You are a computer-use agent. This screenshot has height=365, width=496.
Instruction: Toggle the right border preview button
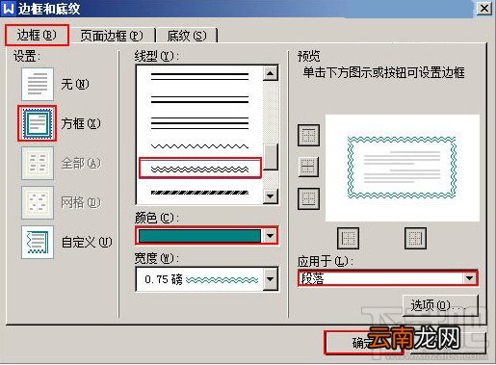[x=415, y=238]
